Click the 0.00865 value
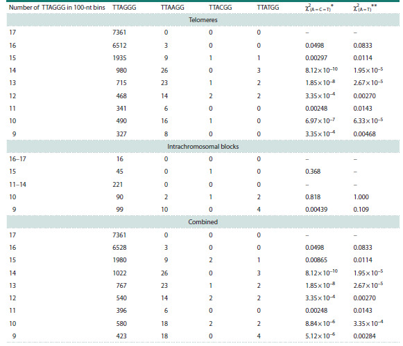 (316, 260)
